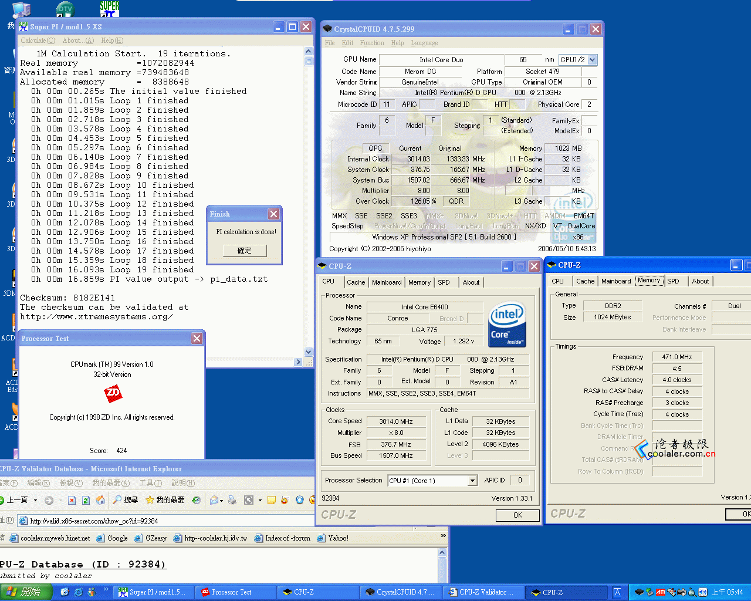Open About tab in right CPU-Z window
The image size is (751, 601).
tap(701, 281)
